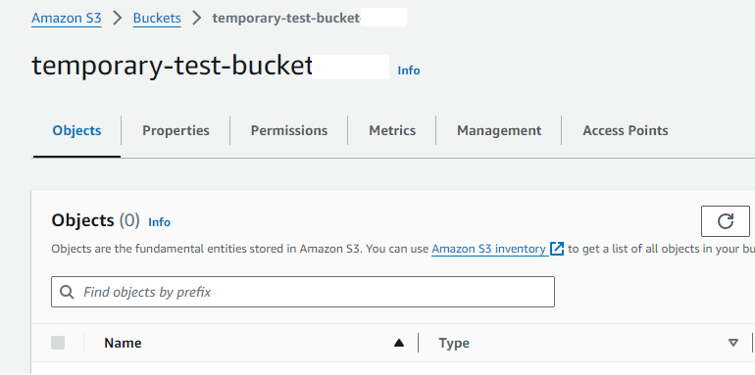Click the refresh objects icon button
755x375 pixels.
click(x=726, y=221)
